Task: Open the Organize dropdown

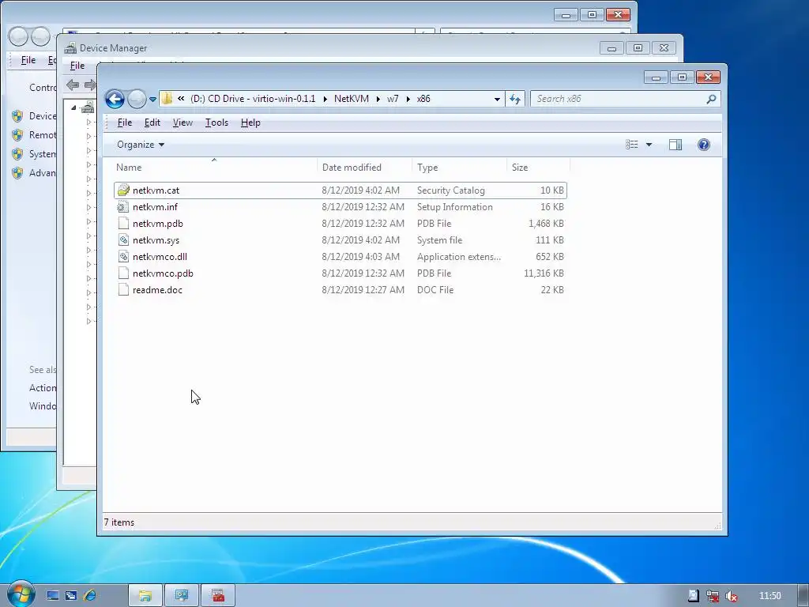Action: click(141, 145)
